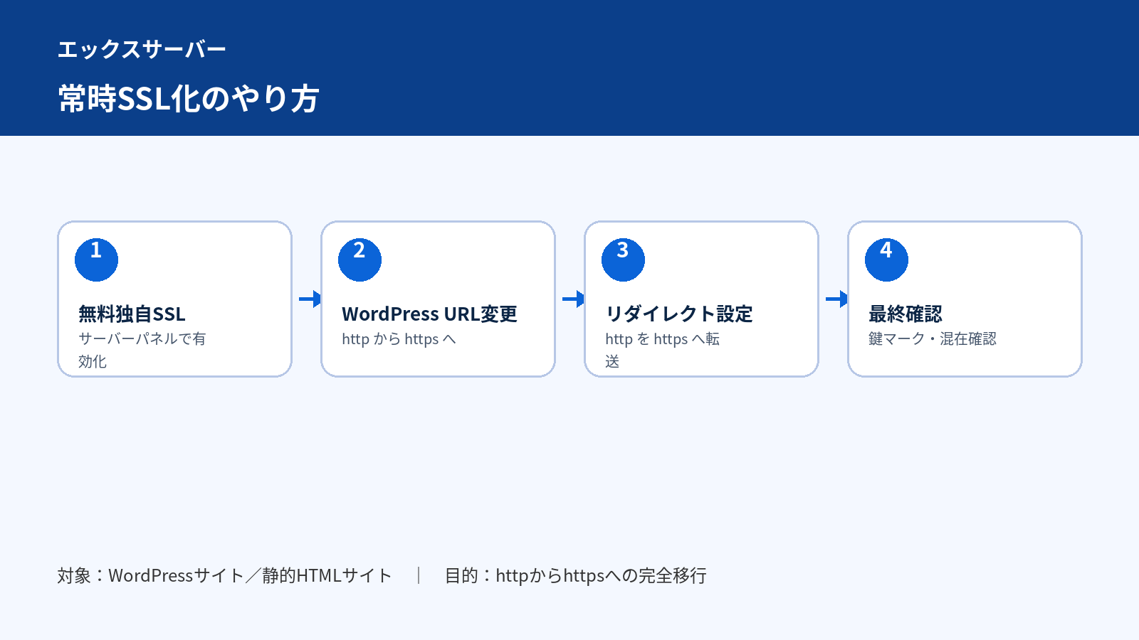Click the description "http を https へ転送"
1139x640 pixels.
point(663,350)
